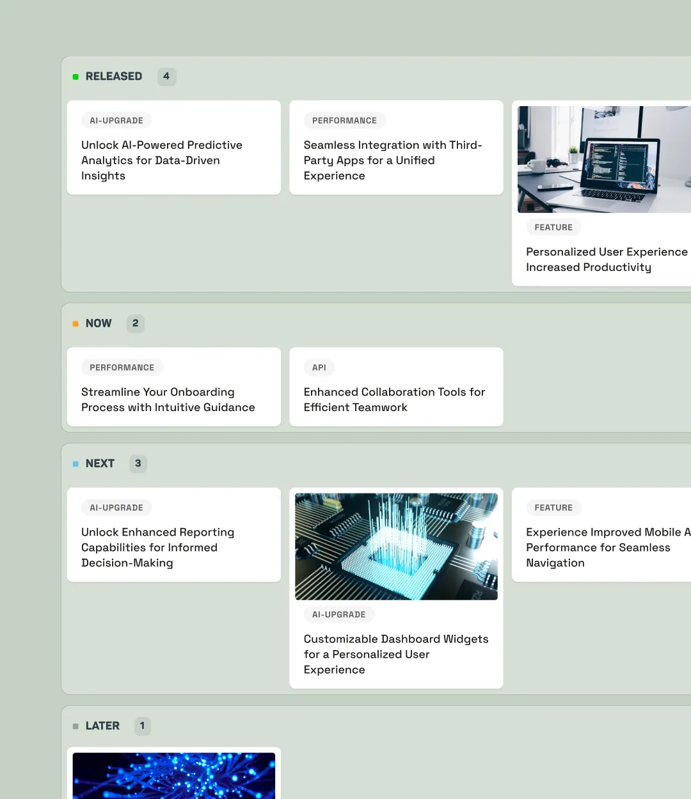Open the blue fiber lights image in Later
The image size is (691, 799).
point(174,775)
